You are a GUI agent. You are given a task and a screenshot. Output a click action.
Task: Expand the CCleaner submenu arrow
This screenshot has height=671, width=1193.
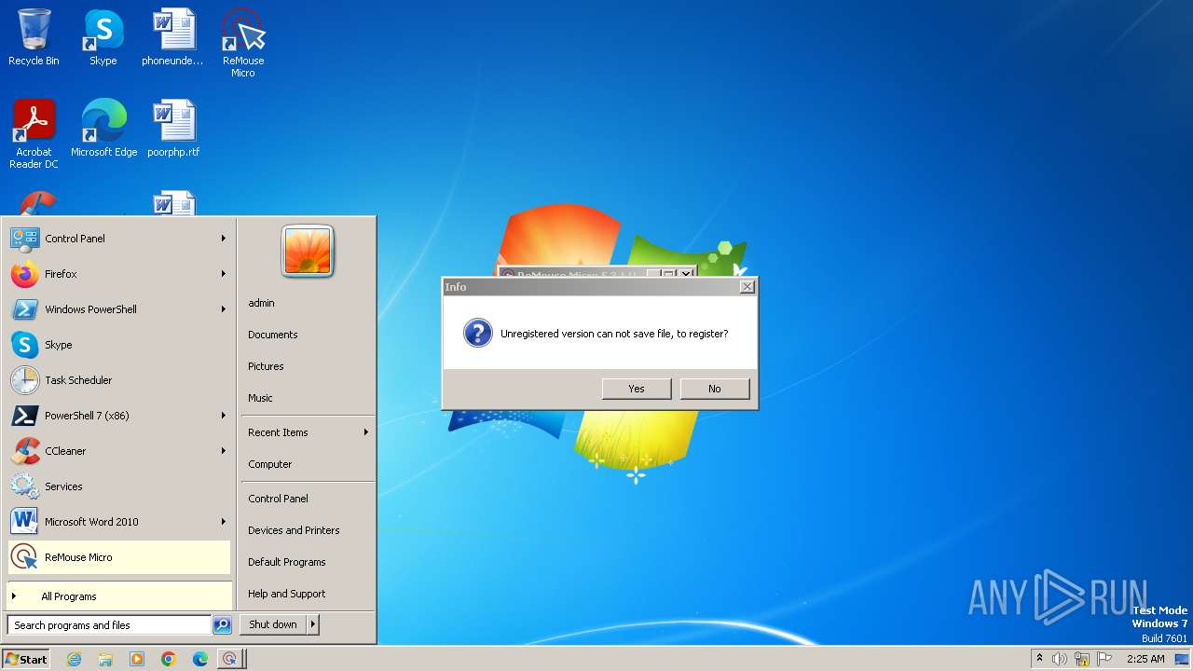(224, 451)
